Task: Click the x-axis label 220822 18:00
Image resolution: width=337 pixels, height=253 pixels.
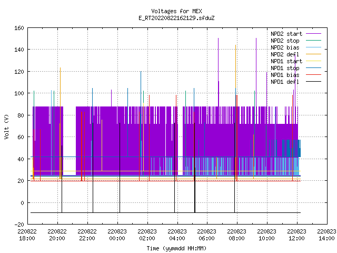Action: click(27, 235)
